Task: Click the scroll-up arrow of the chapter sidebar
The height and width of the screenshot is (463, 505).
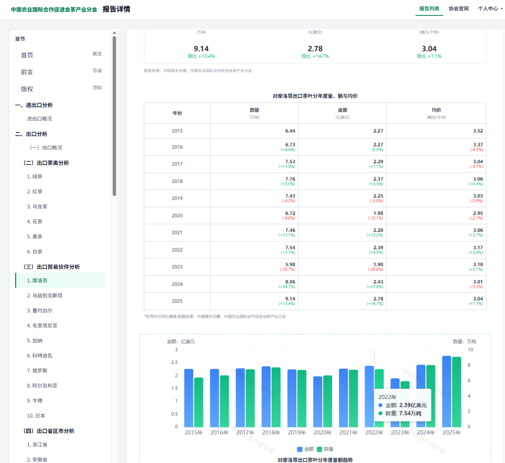Action: [115, 33]
